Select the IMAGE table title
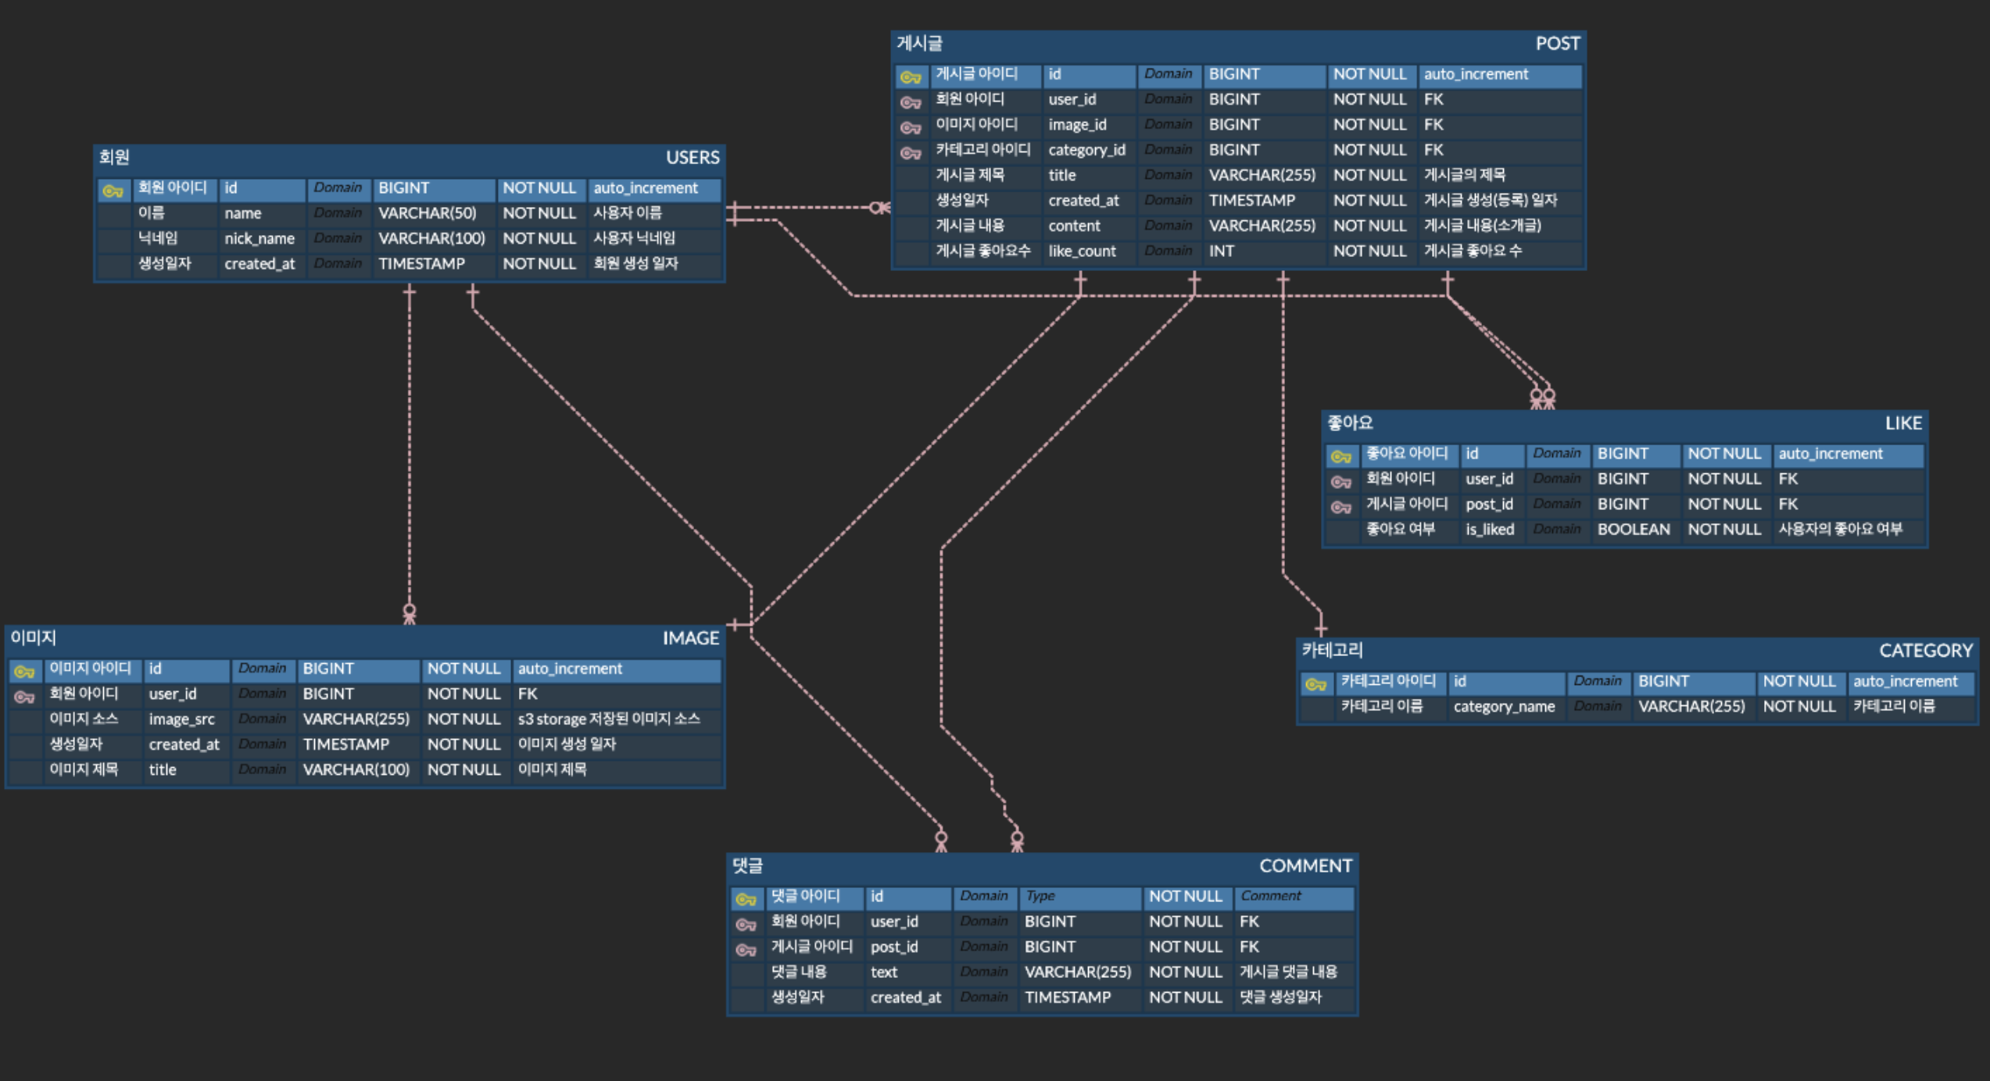The width and height of the screenshot is (1990, 1081). click(691, 637)
